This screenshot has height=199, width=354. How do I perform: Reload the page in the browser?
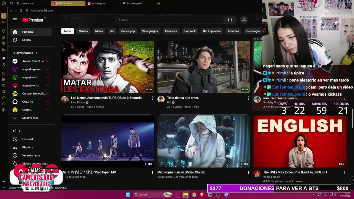click(x=21, y=11)
